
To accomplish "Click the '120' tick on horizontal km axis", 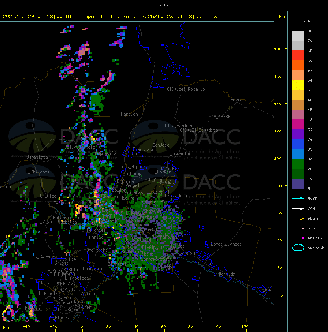I will coord(245,327).
